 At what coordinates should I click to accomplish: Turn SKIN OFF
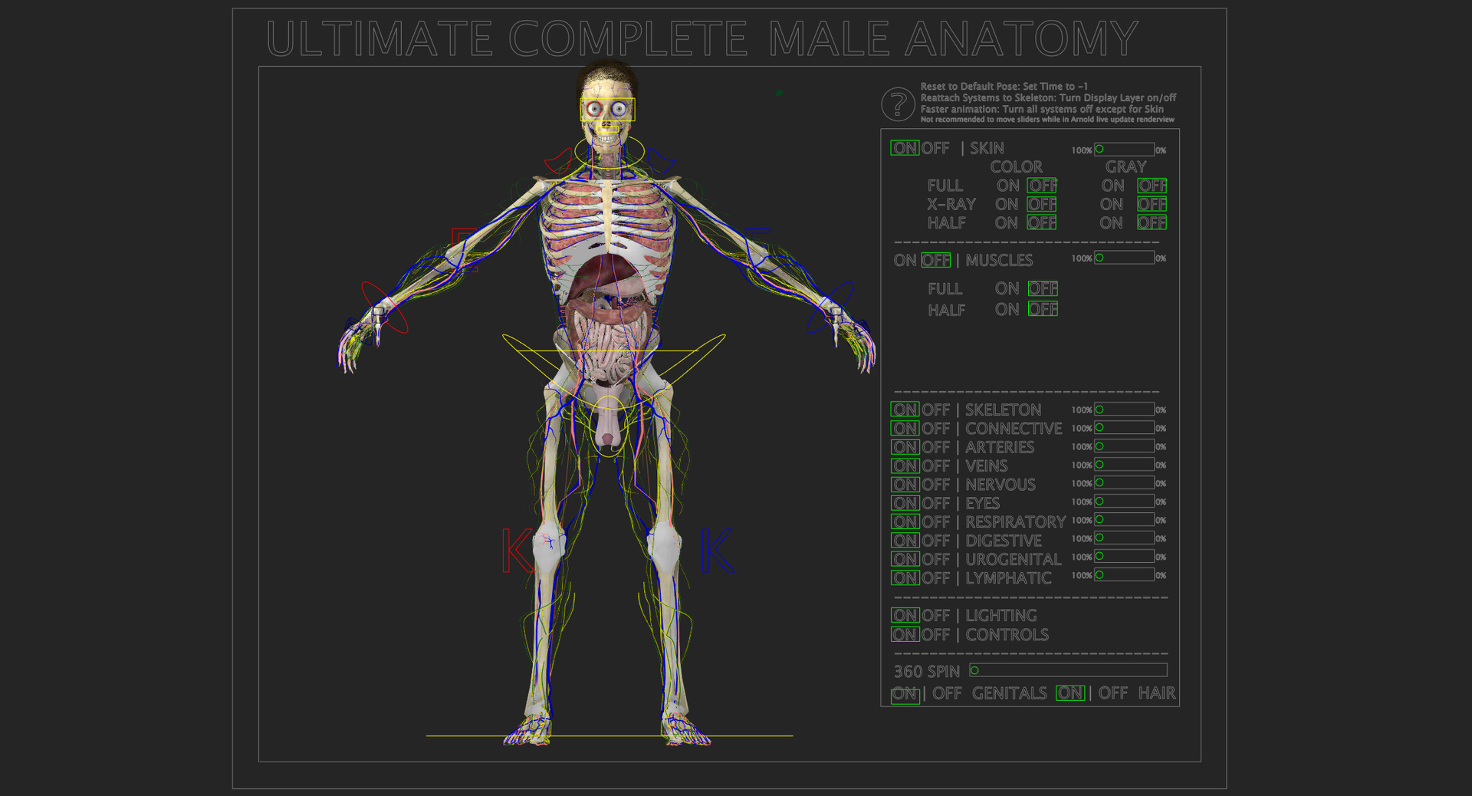[935, 148]
